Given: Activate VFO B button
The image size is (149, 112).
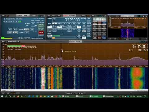Looking at the screenshot, I should tap(50, 29).
